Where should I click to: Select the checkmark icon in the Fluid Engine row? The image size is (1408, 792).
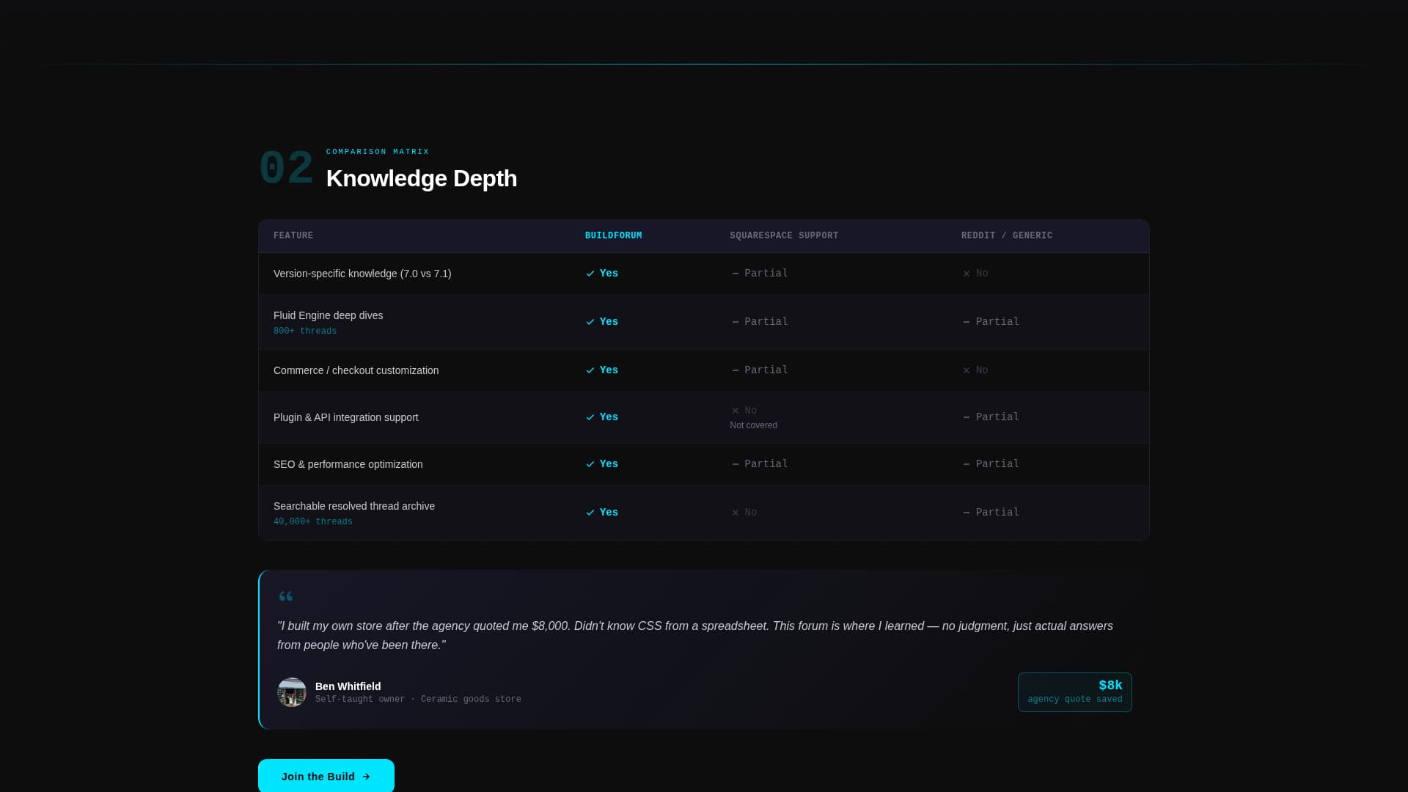pos(590,322)
